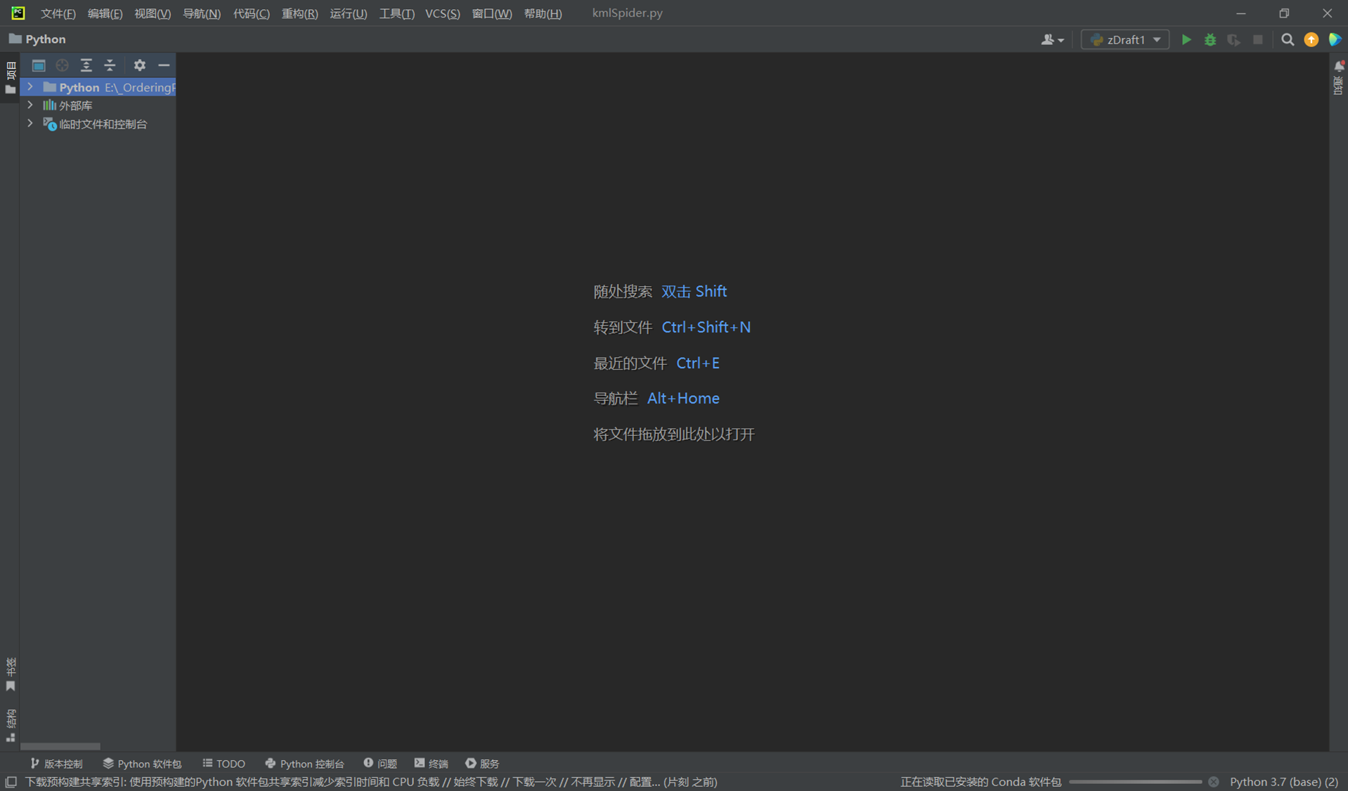
Task: Collapse all items in the project tree
Action: click(110, 65)
